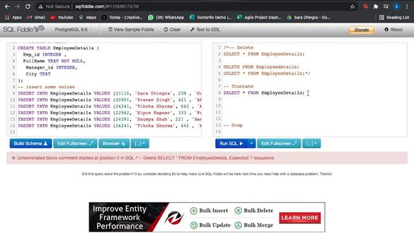414x233 pixels.
Task: Open the About menu
Action: click(x=393, y=30)
